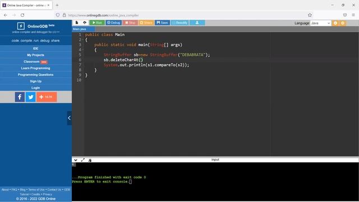Image resolution: width=359 pixels, height=202 pixels.
Task: Click the orange plus share counter button
Action: click(x=47, y=97)
